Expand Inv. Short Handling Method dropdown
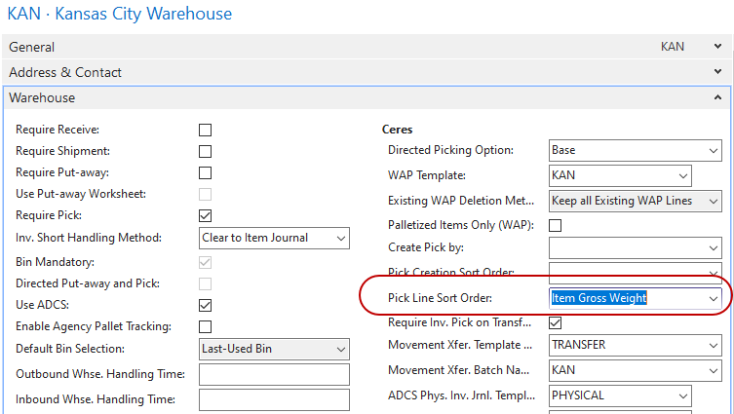Viewport: 734px width, 414px height. (x=340, y=238)
